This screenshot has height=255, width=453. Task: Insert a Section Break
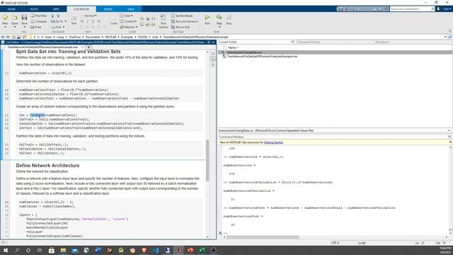pyautogui.click(x=182, y=16)
